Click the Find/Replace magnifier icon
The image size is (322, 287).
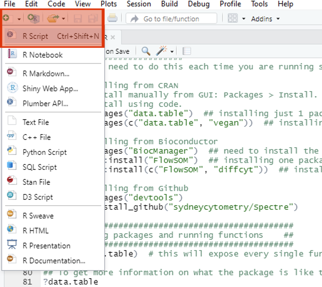[x=146, y=51]
